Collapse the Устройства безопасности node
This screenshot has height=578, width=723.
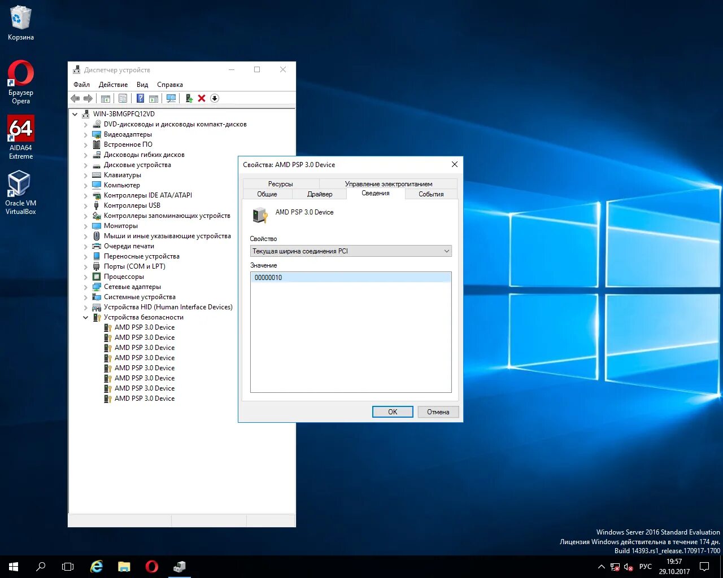pos(86,317)
